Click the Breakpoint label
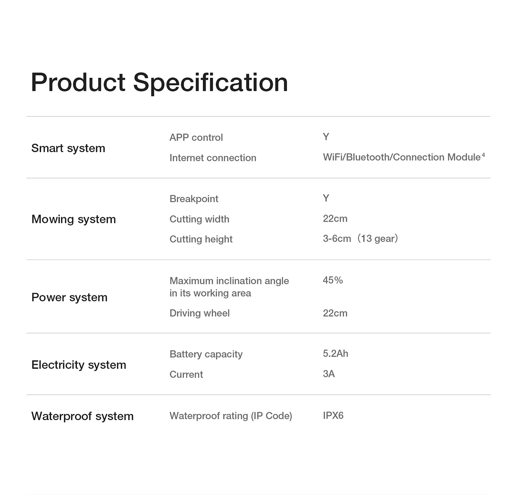This screenshot has height=495, width=517. coord(194,199)
